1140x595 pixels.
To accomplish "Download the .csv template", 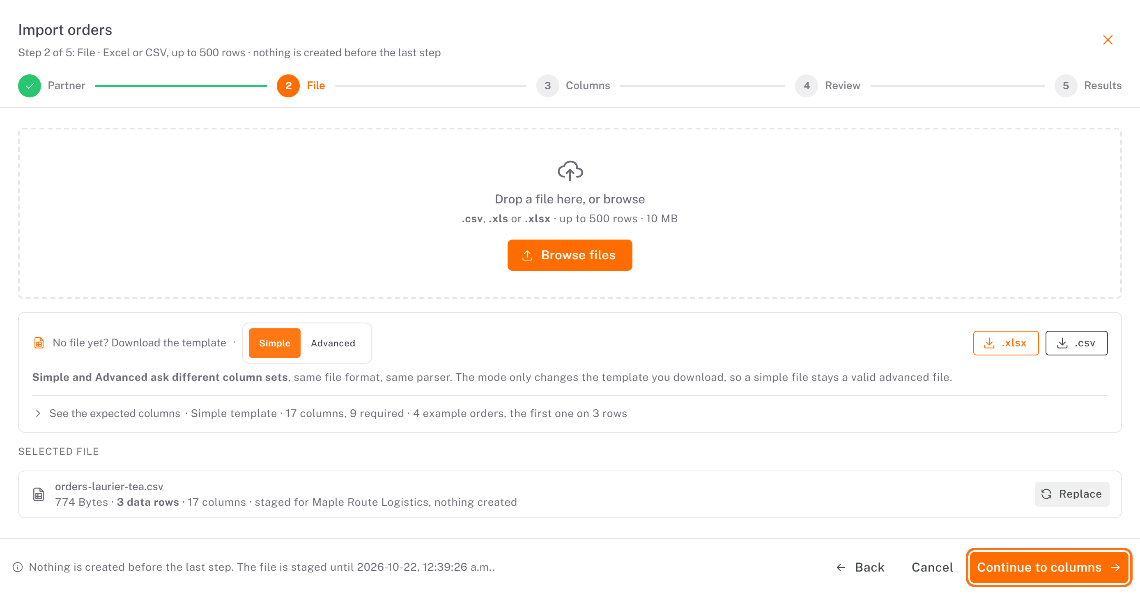I will pyautogui.click(x=1076, y=343).
